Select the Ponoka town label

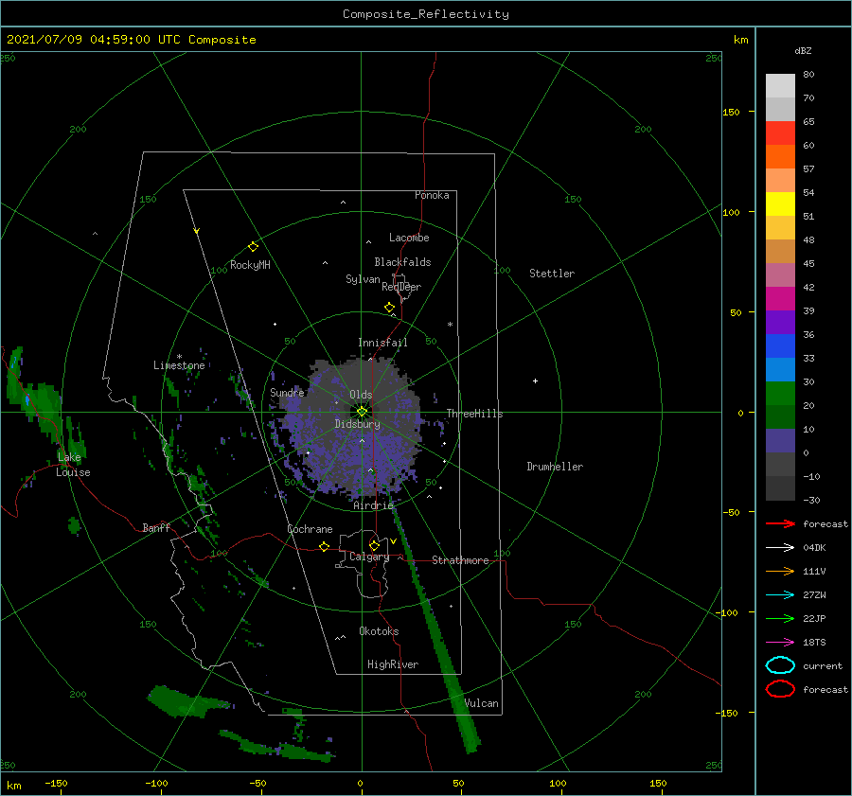point(432,195)
